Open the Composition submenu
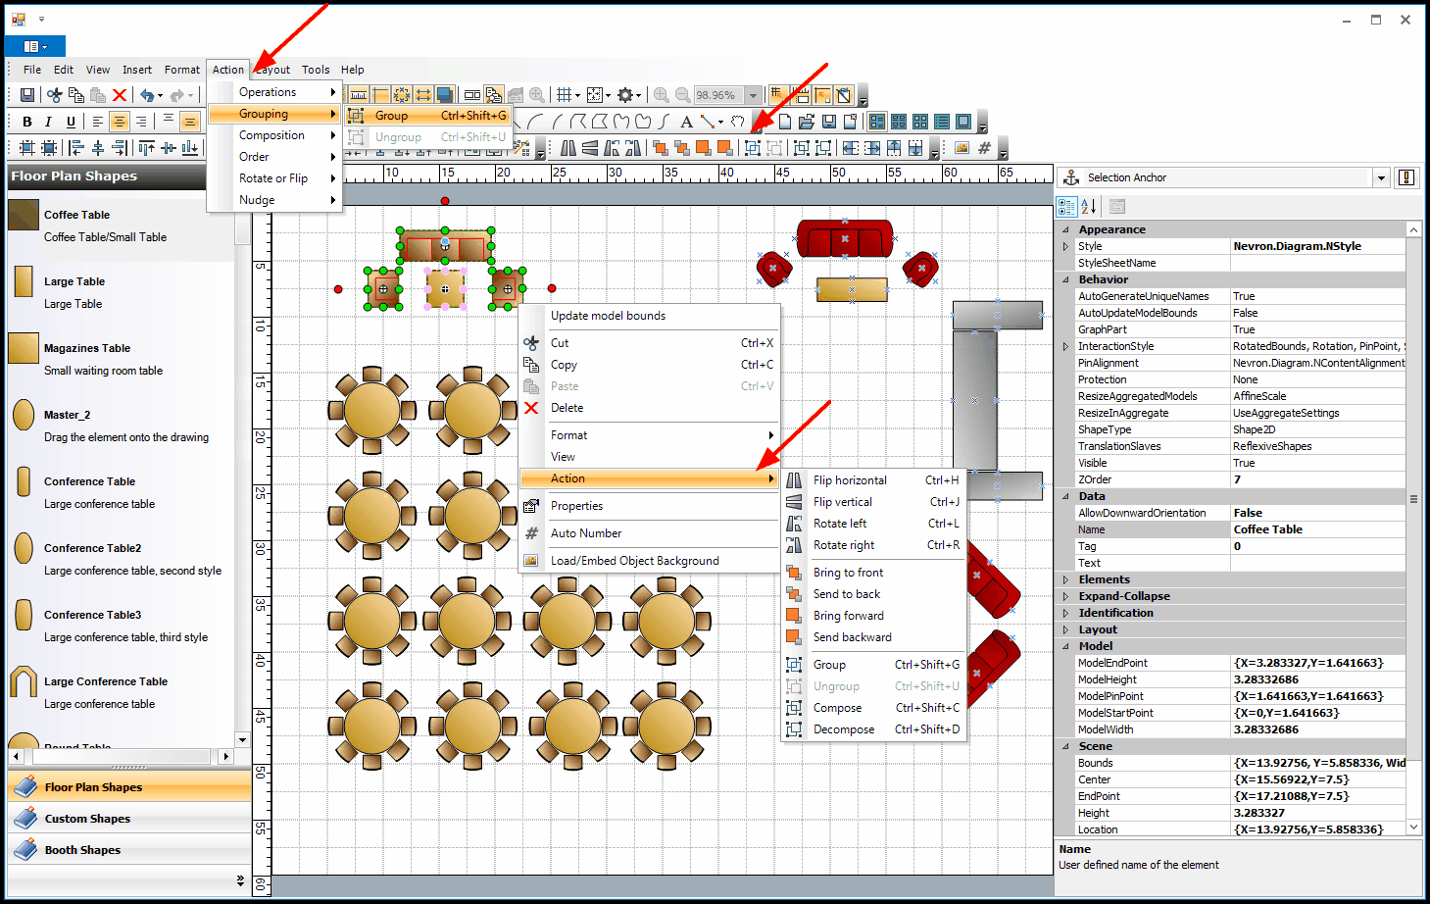Viewport: 1430px width, 904px height. [x=274, y=135]
